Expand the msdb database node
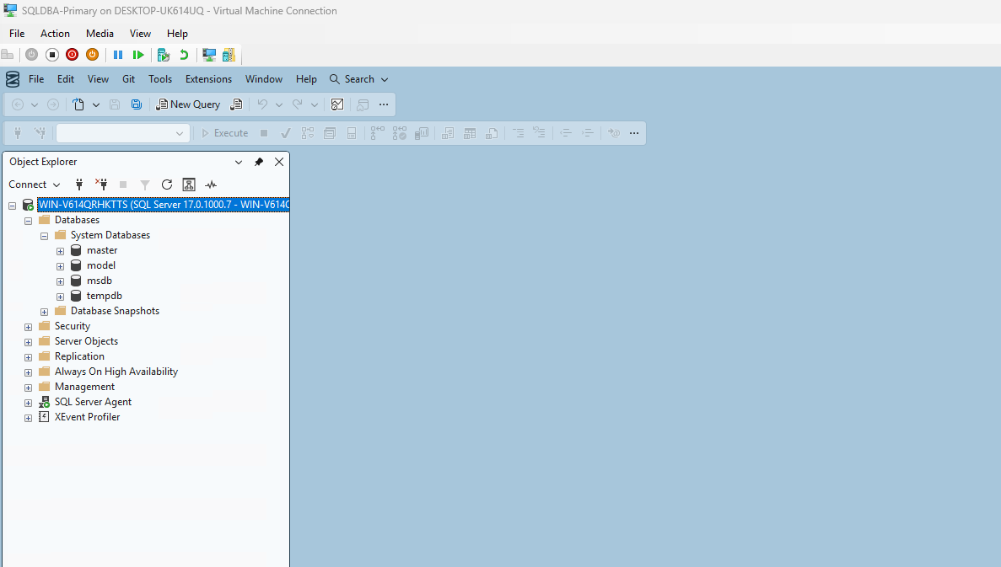 pyautogui.click(x=60, y=281)
